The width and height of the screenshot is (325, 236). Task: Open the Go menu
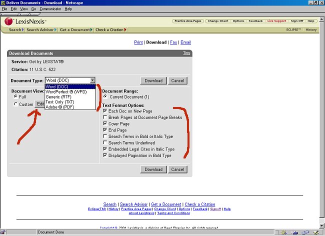tap(33, 9)
